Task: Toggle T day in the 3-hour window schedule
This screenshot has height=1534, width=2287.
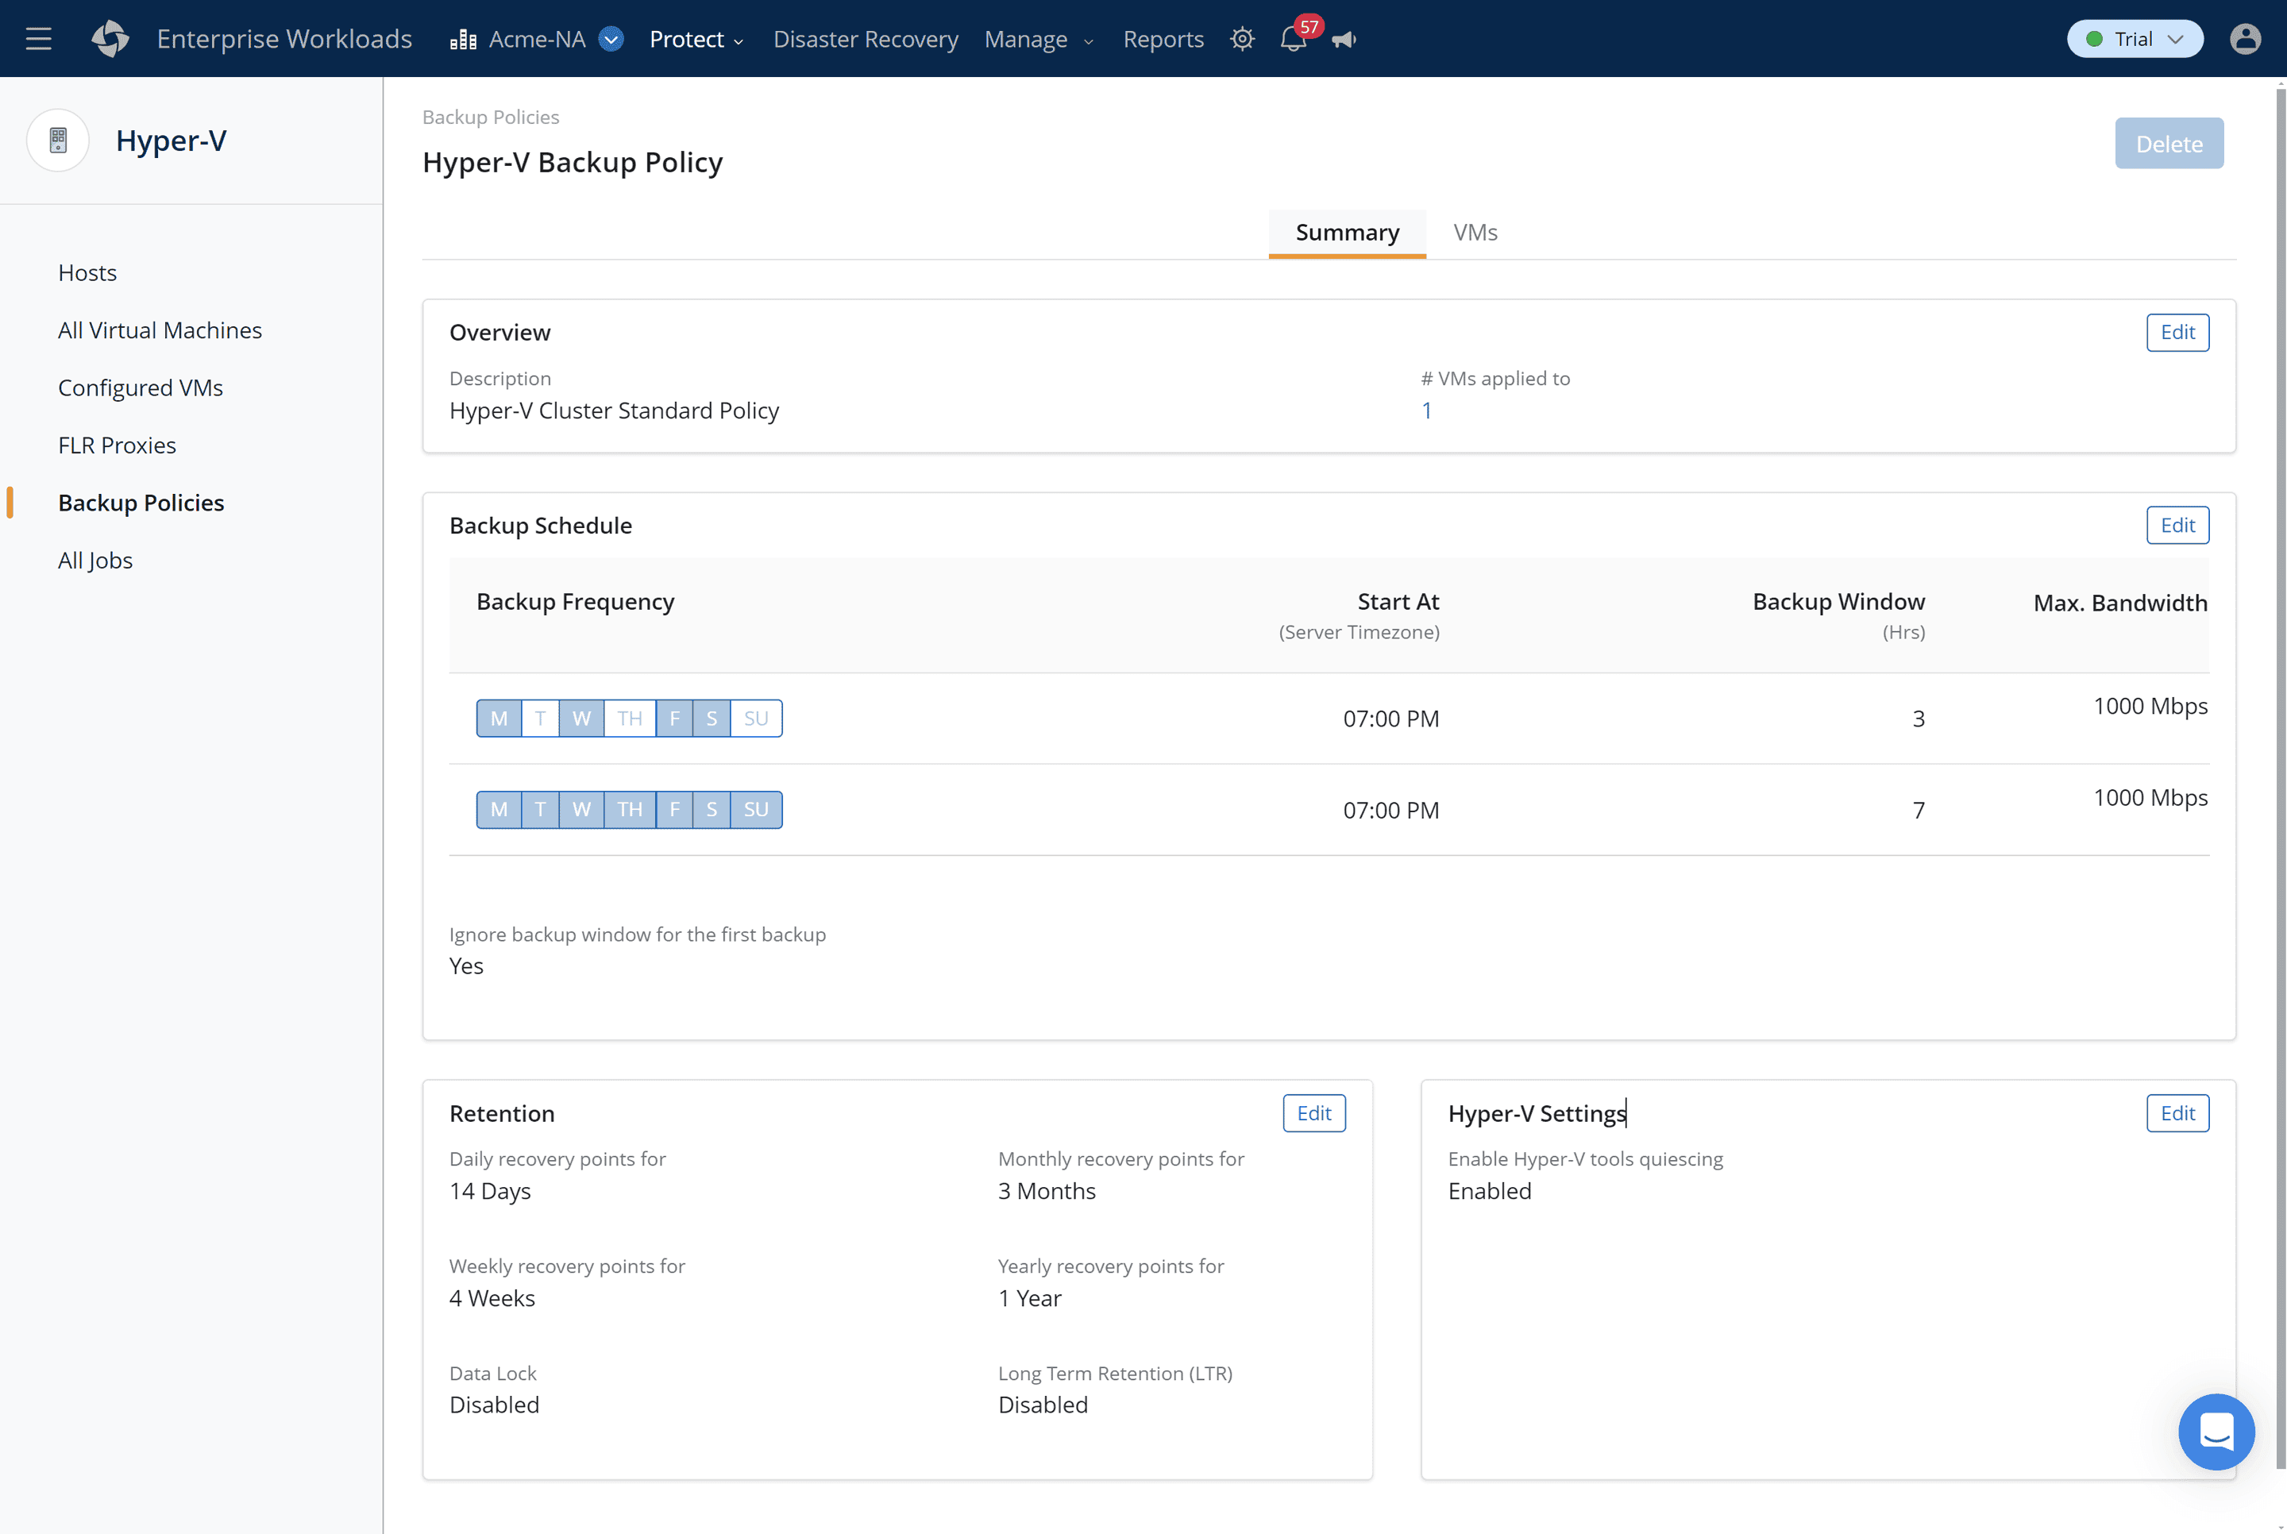Action: click(x=540, y=718)
